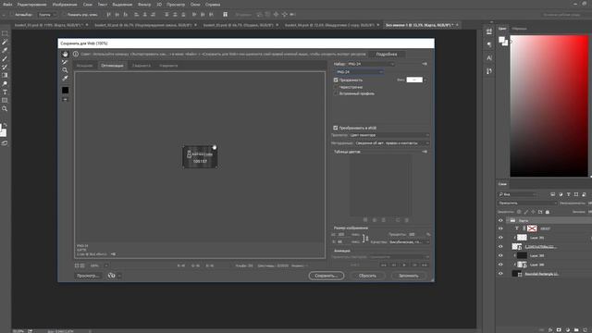Select the Marquee tool in main toolbar

click(x=5, y=33)
